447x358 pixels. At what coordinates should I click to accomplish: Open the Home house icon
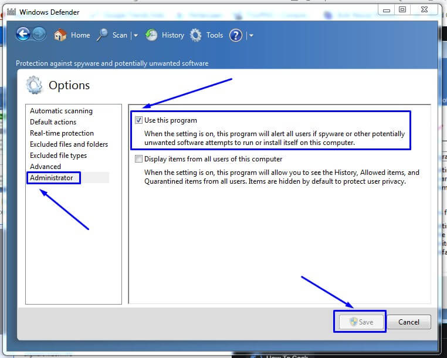(60, 35)
